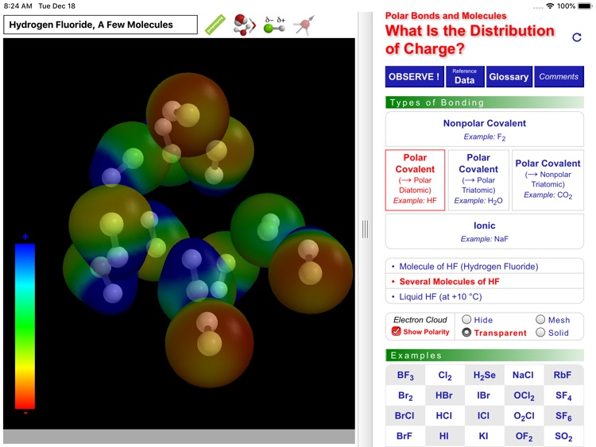Pick the HCl example
The height and width of the screenshot is (447, 596).
click(444, 416)
